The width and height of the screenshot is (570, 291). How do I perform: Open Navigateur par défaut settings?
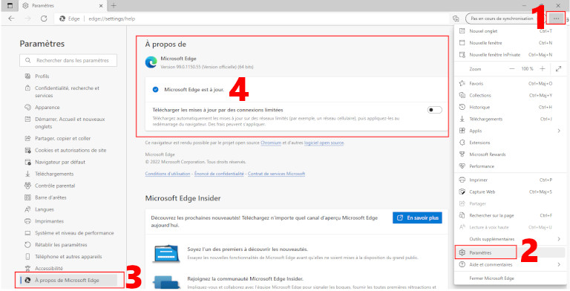[x=60, y=162]
